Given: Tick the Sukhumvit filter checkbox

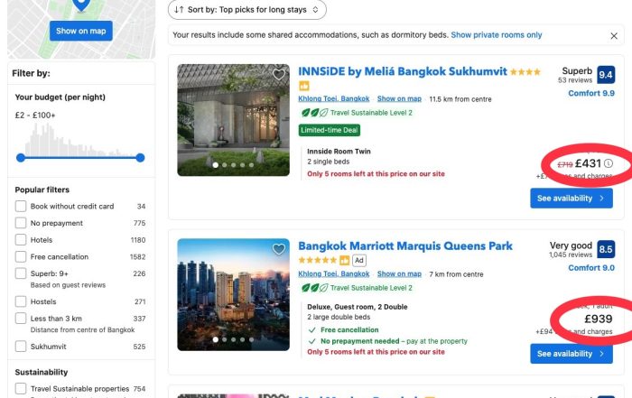Looking at the screenshot, I should (x=21, y=347).
